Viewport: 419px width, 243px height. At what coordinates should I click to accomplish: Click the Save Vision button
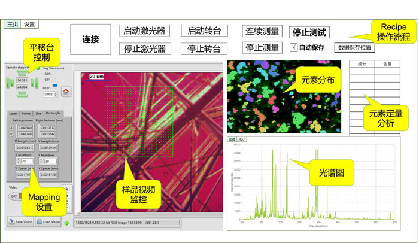(20, 222)
